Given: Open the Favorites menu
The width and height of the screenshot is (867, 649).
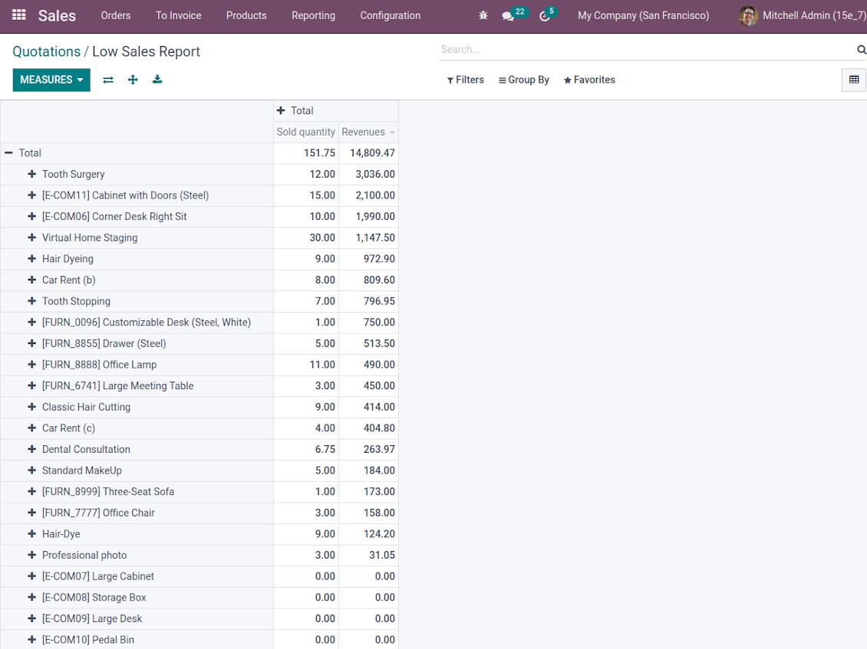Looking at the screenshot, I should click(589, 80).
